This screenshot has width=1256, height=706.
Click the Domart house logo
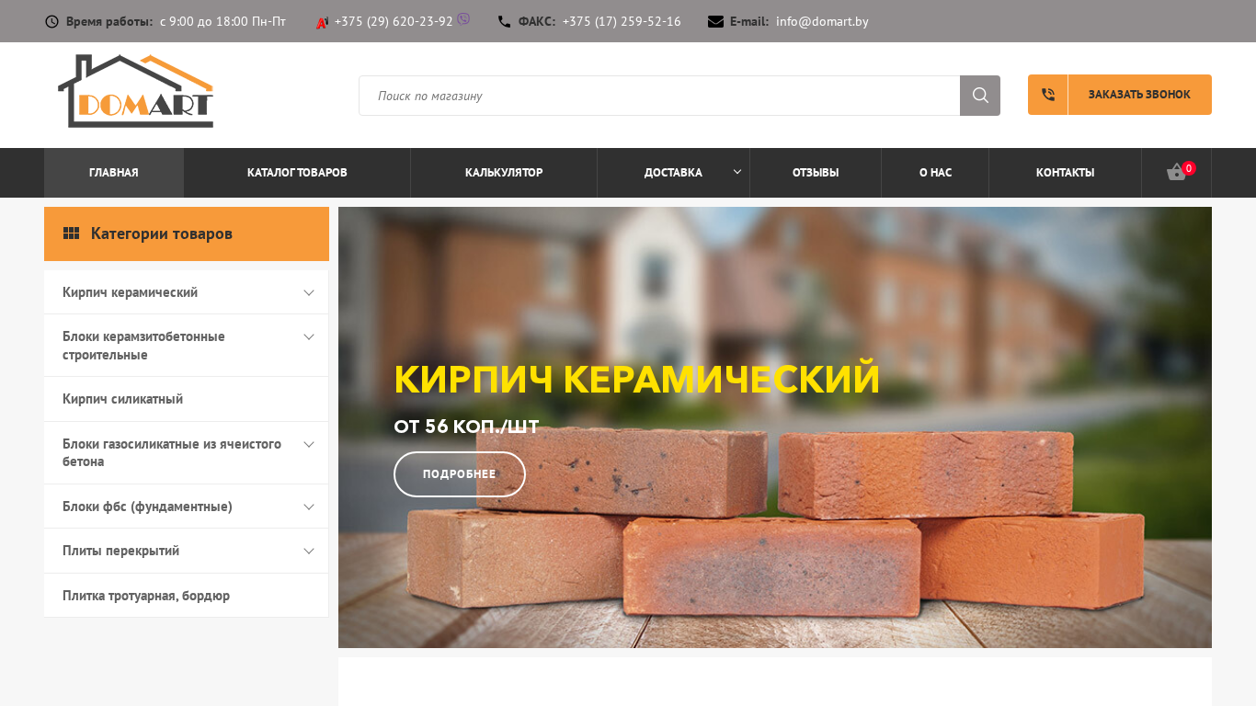(x=136, y=91)
